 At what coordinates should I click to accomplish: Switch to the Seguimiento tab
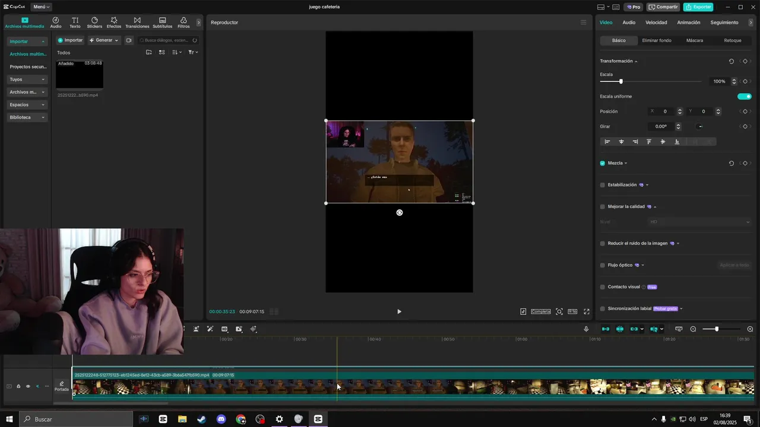point(724,23)
